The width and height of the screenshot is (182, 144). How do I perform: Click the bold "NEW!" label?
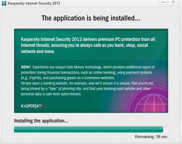tap(26, 67)
